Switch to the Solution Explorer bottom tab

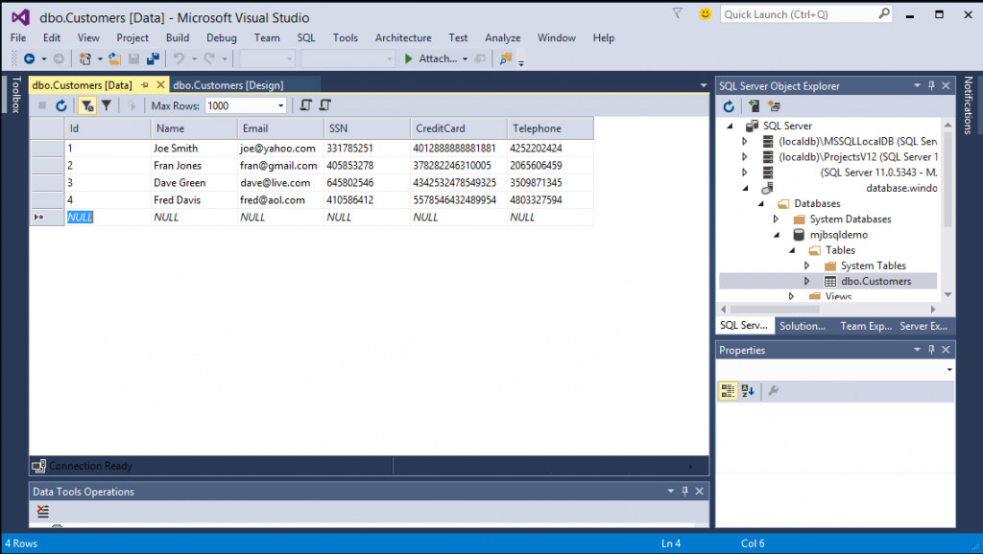pyautogui.click(x=804, y=325)
